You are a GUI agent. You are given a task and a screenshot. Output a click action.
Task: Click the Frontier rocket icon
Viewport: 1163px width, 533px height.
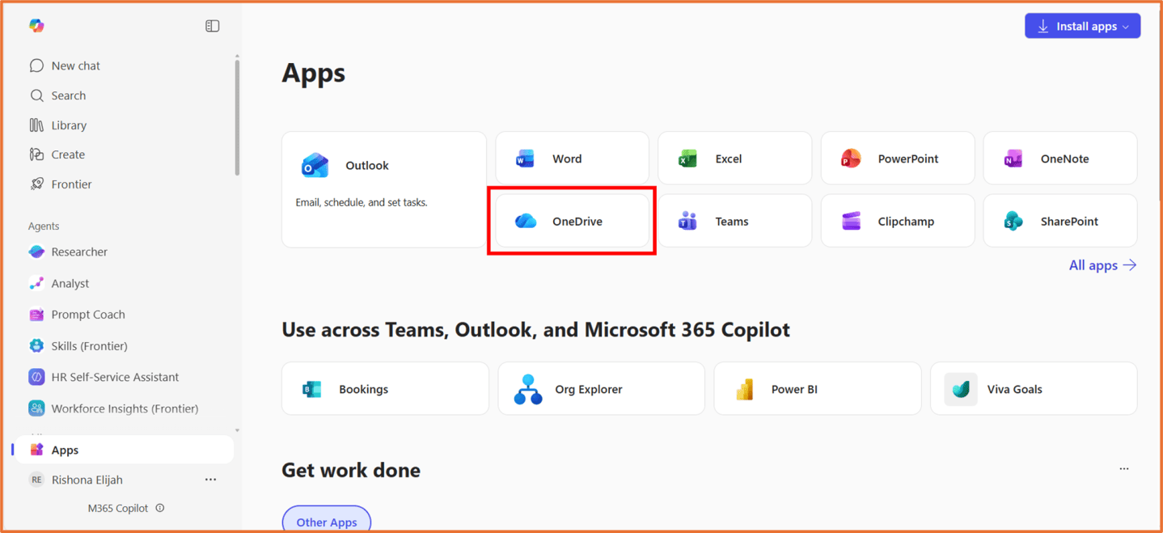coord(36,184)
